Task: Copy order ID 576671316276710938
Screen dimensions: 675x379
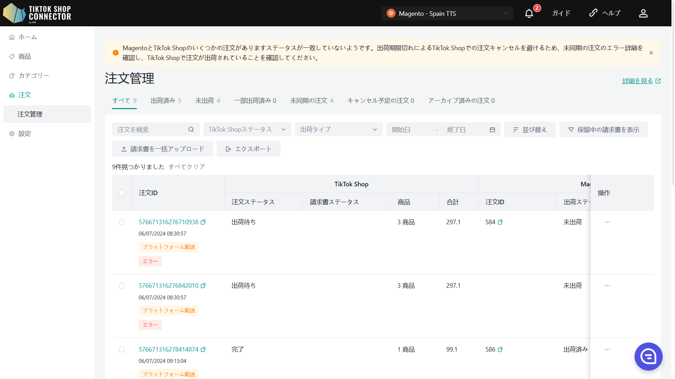Action: pos(203,222)
